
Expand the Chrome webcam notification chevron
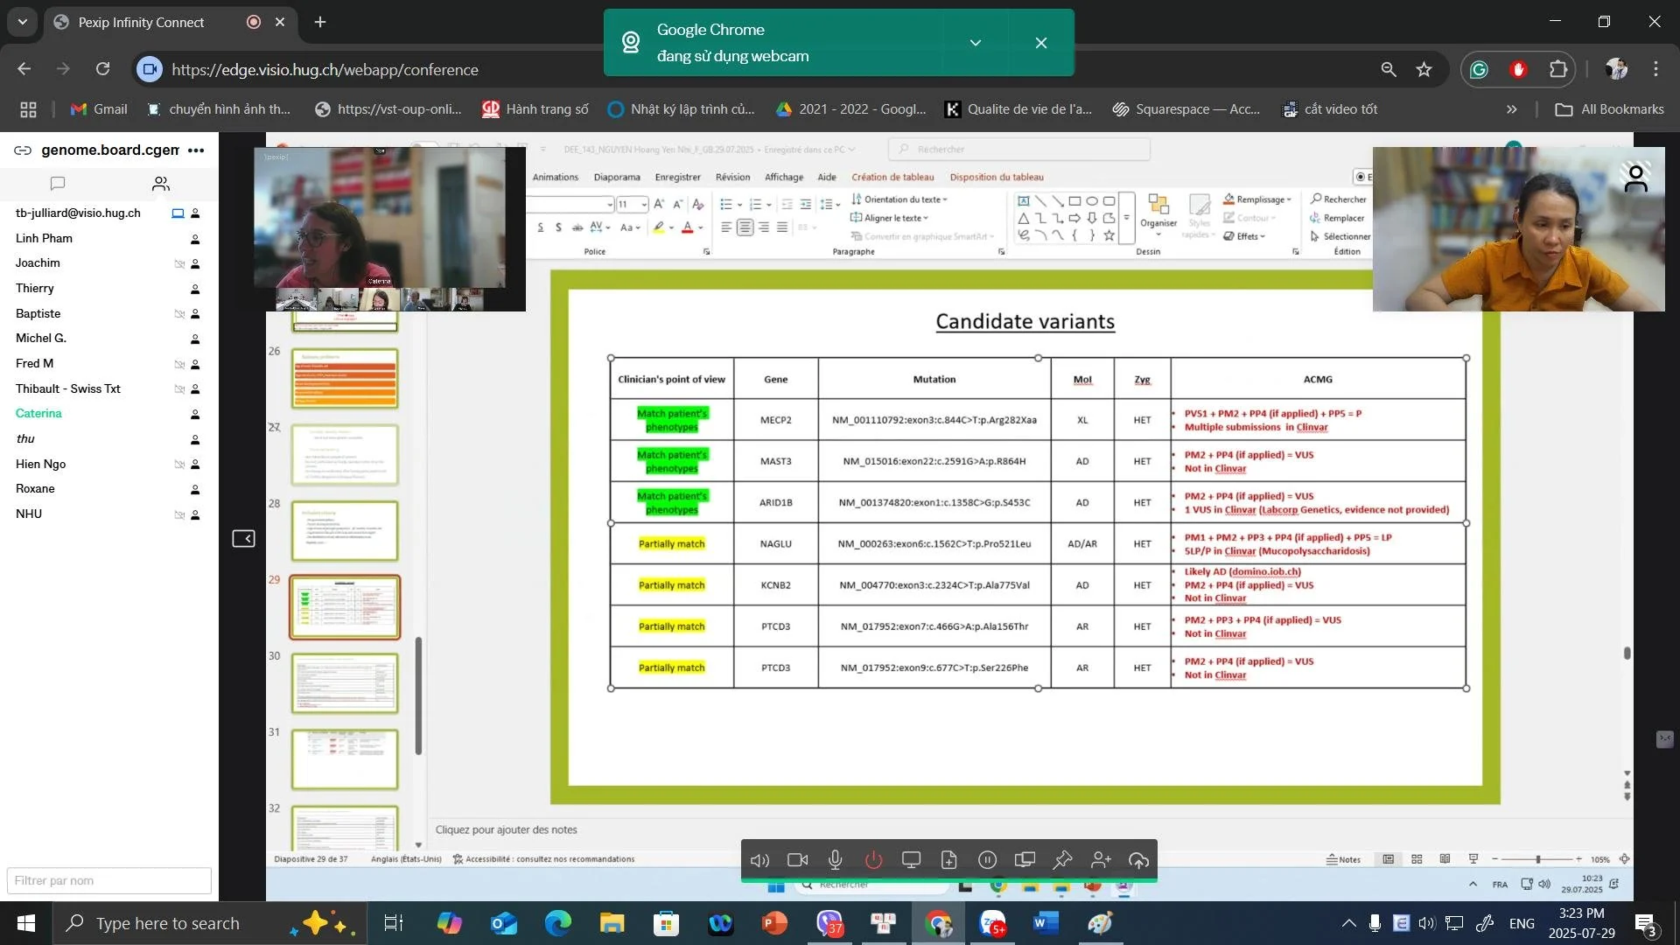click(976, 43)
